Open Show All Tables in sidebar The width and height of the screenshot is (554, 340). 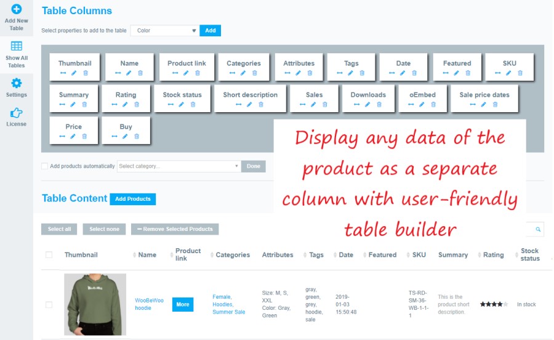[17, 54]
